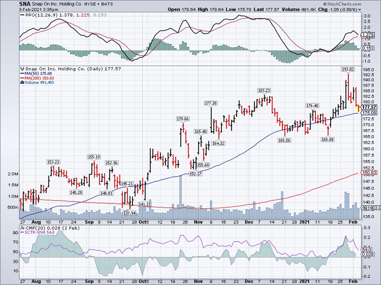Click the 176.40 price label
Image resolution: width=381 pixels, height=285 pixels.
tap(312, 106)
